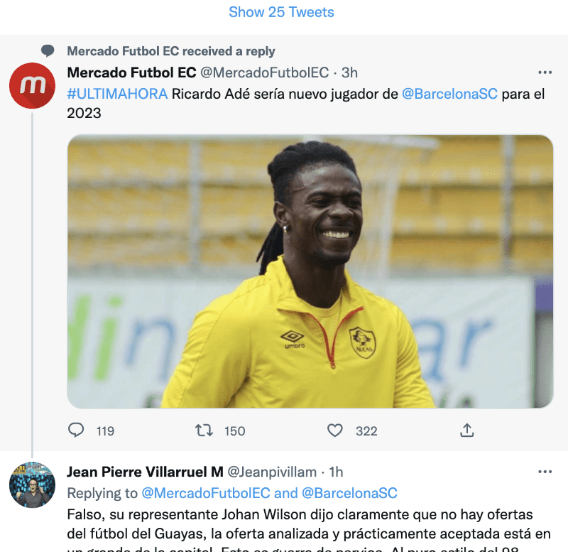The width and height of the screenshot is (568, 552).
Task: Click the share icon under the tweet
Action: pyautogui.click(x=467, y=431)
